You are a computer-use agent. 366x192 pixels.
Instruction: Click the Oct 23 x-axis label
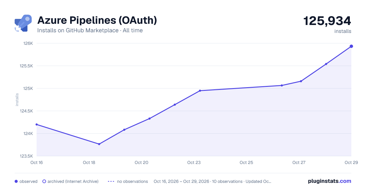194,162
